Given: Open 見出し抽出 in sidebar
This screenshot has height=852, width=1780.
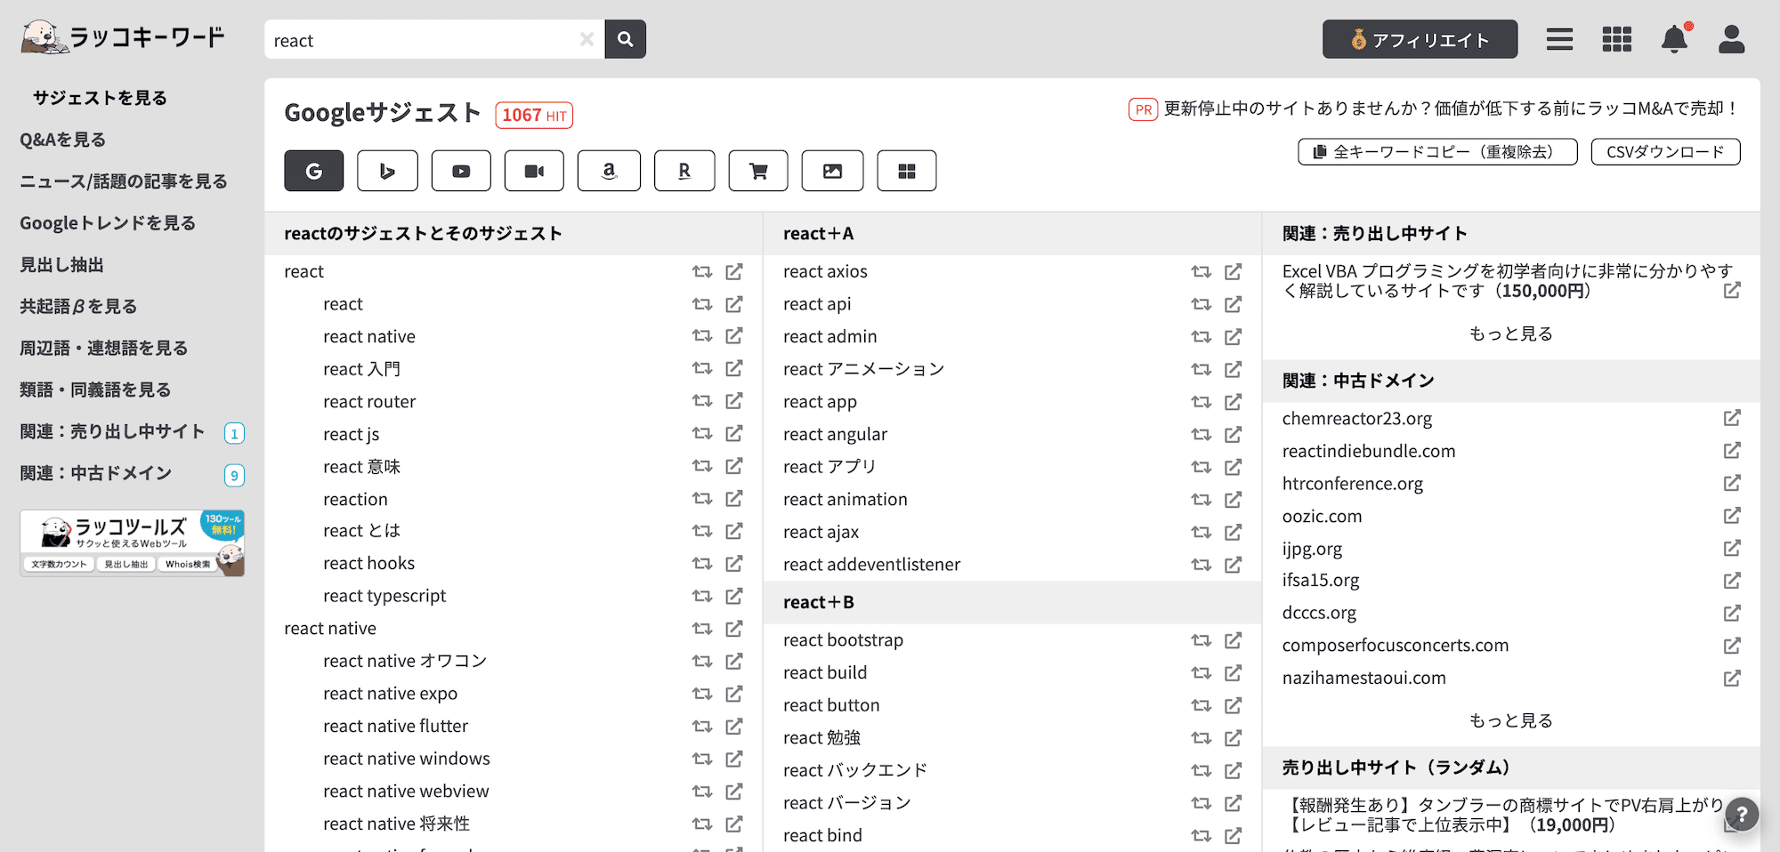Looking at the screenshot, I should [61, 265].
